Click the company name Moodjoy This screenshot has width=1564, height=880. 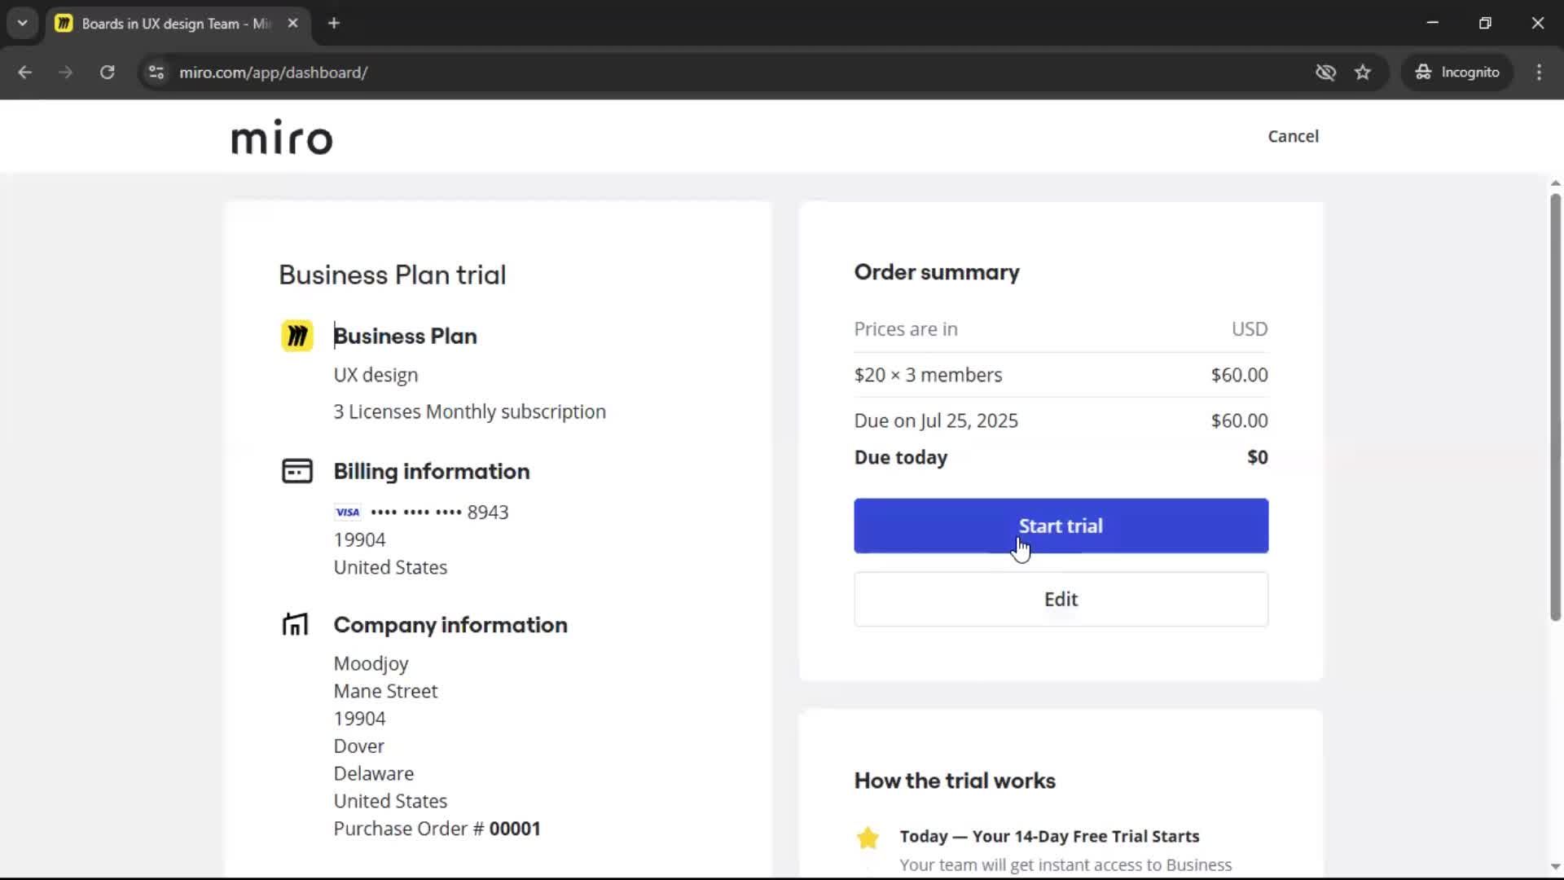point(371,663)
